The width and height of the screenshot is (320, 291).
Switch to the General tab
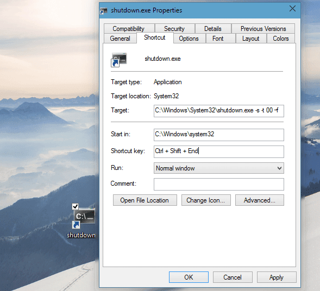tap(120, 39)
